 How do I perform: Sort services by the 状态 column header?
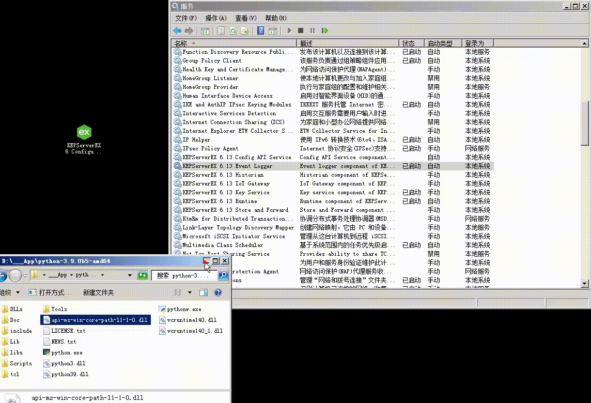(412, 43)
